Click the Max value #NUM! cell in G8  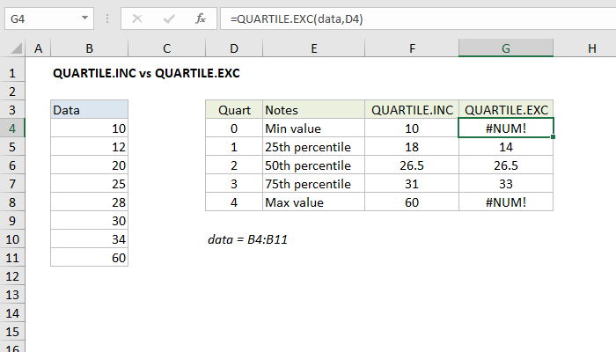506,202
